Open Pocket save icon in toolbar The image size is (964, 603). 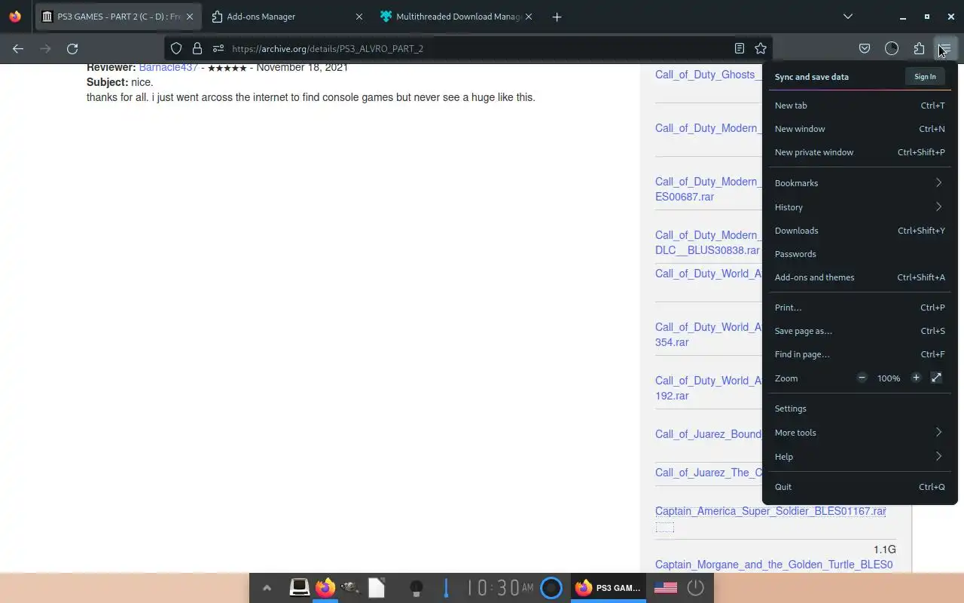click(x=865, y=48)
